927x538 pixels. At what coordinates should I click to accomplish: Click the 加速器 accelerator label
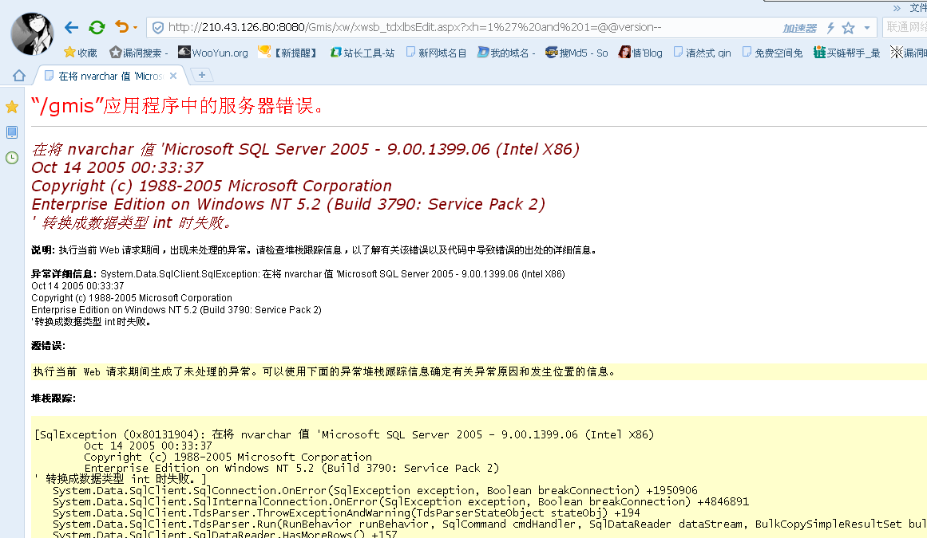799,28
